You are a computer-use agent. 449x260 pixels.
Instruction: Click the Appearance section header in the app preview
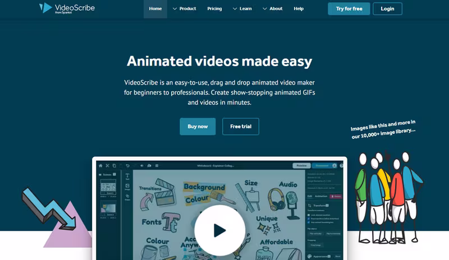pyautogui.click(x=319, y=256)
